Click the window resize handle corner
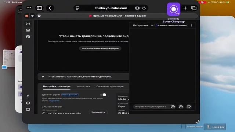This screenshot has width=235, height=132. point(197,121)
